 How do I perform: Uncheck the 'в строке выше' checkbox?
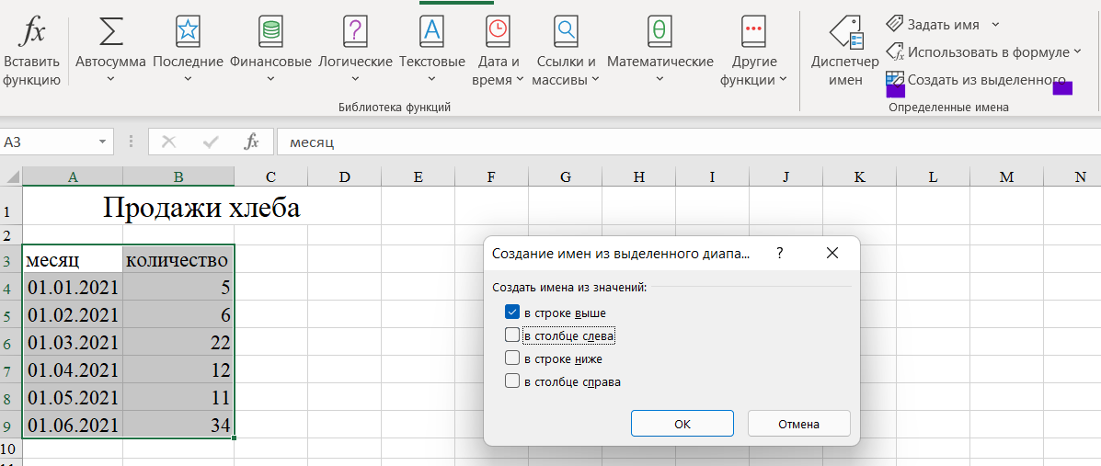pyautogui.click(x=512, y=313)
